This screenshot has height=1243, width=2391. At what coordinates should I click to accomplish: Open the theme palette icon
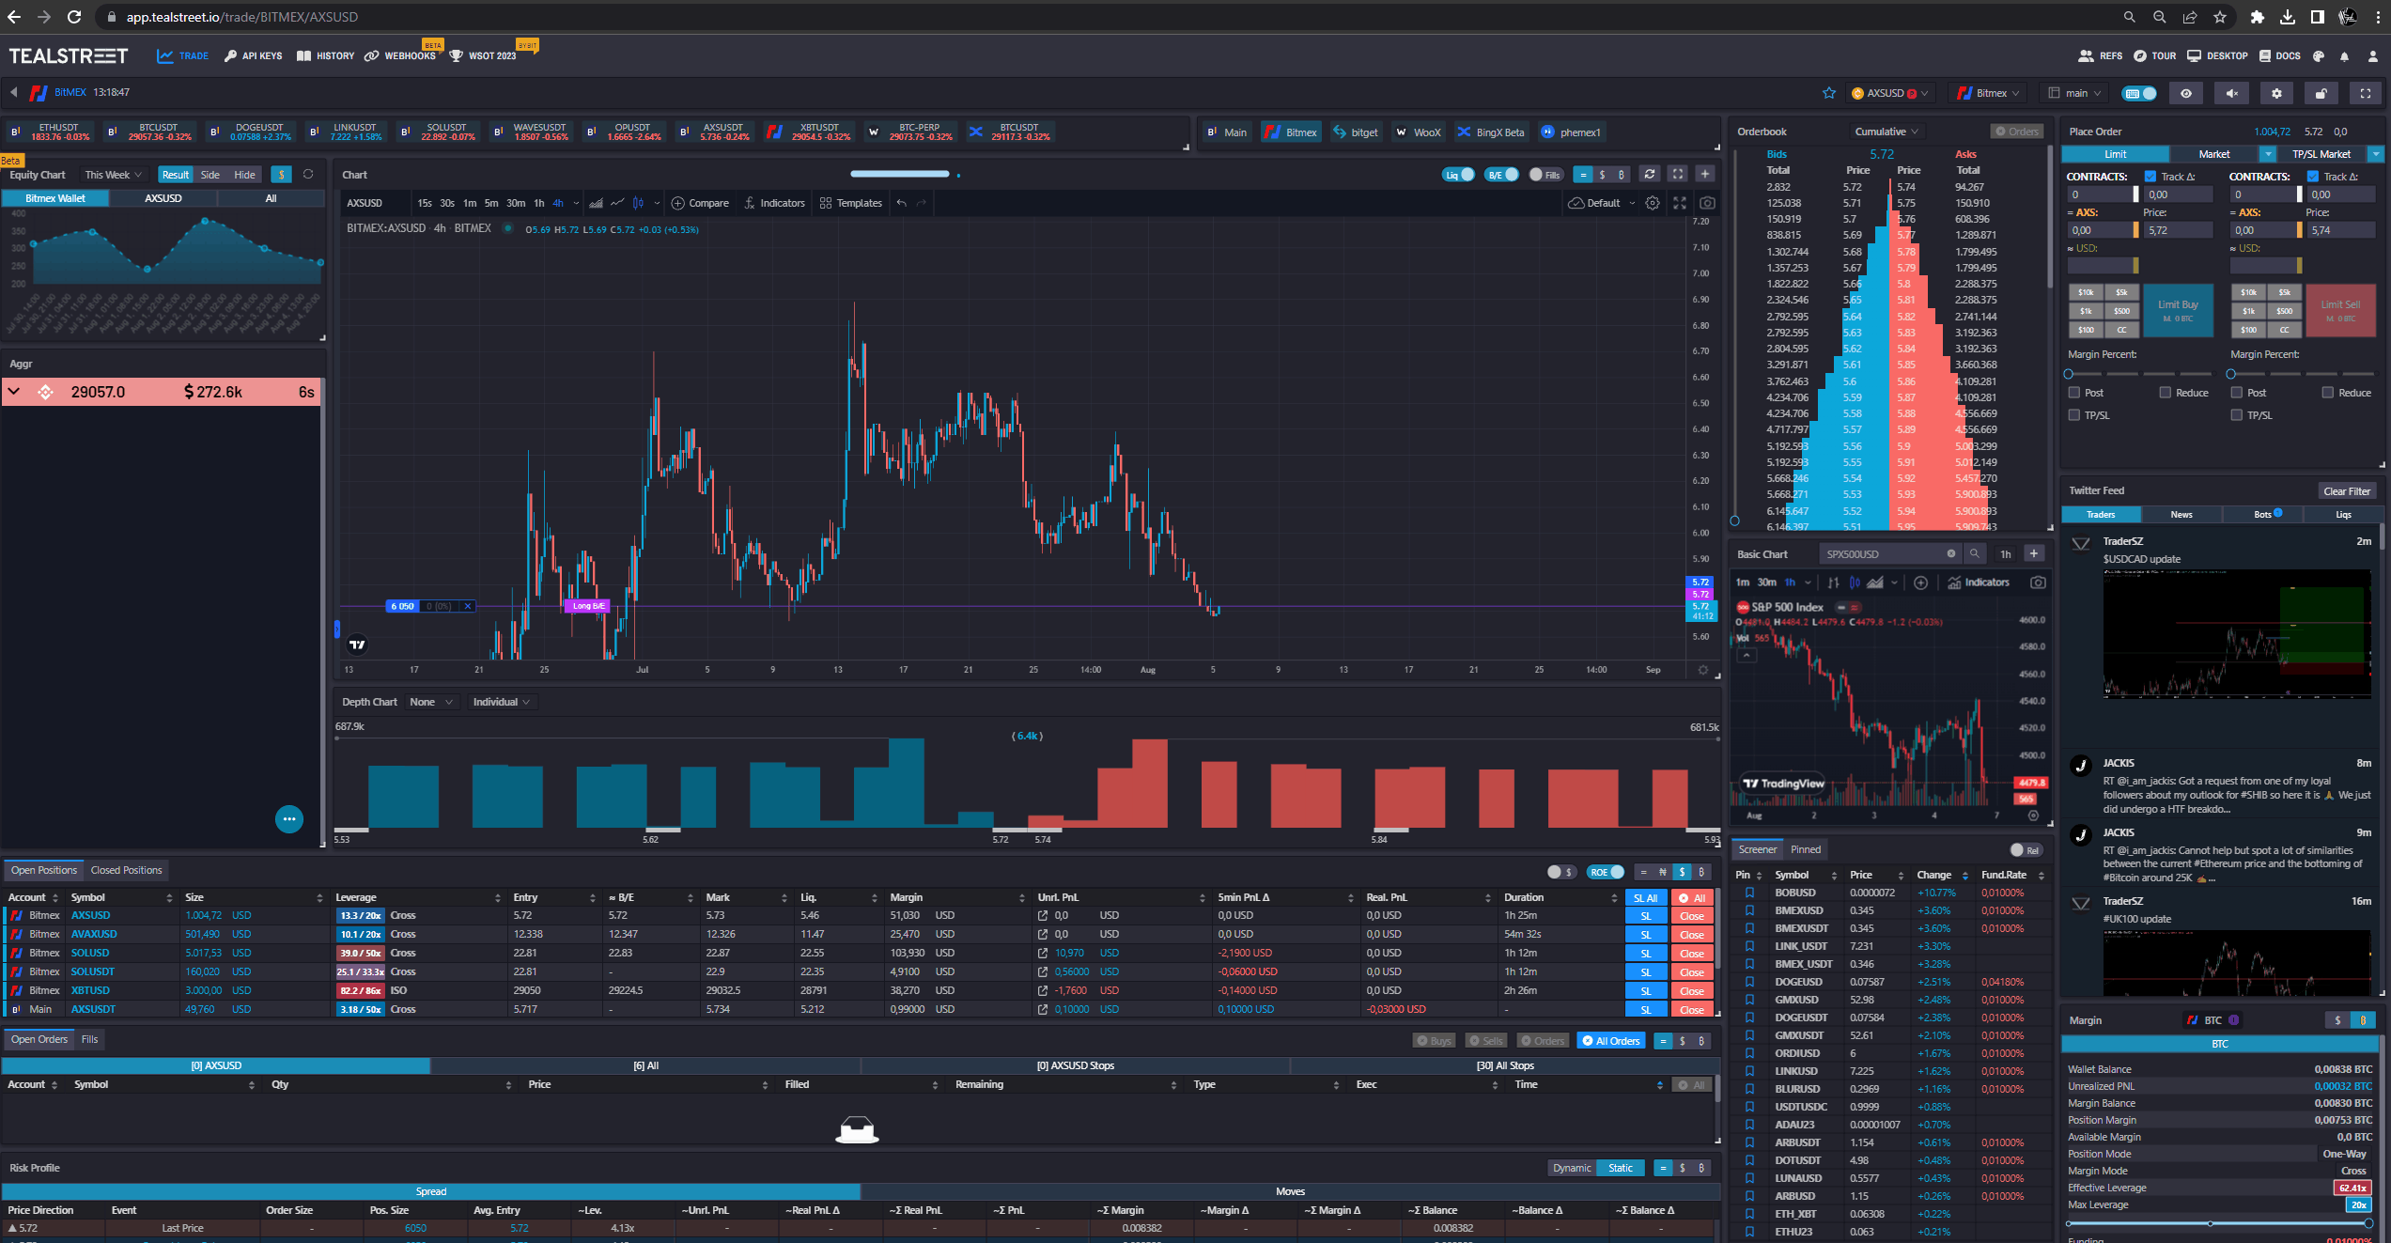(x=2318, y=56)
